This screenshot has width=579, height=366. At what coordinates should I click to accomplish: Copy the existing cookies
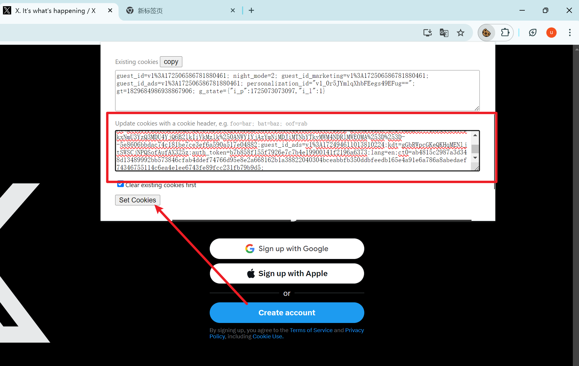coord(171,62)
